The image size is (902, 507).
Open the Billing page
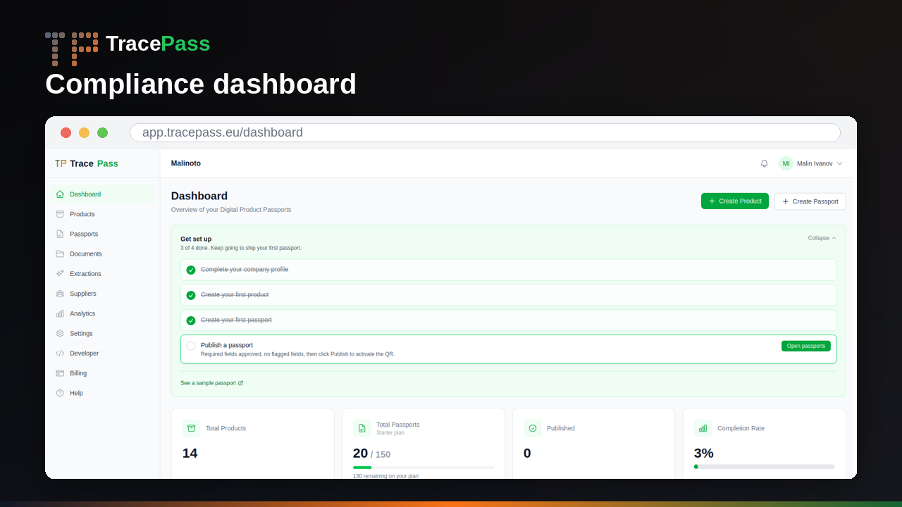(x=102, y=373)
